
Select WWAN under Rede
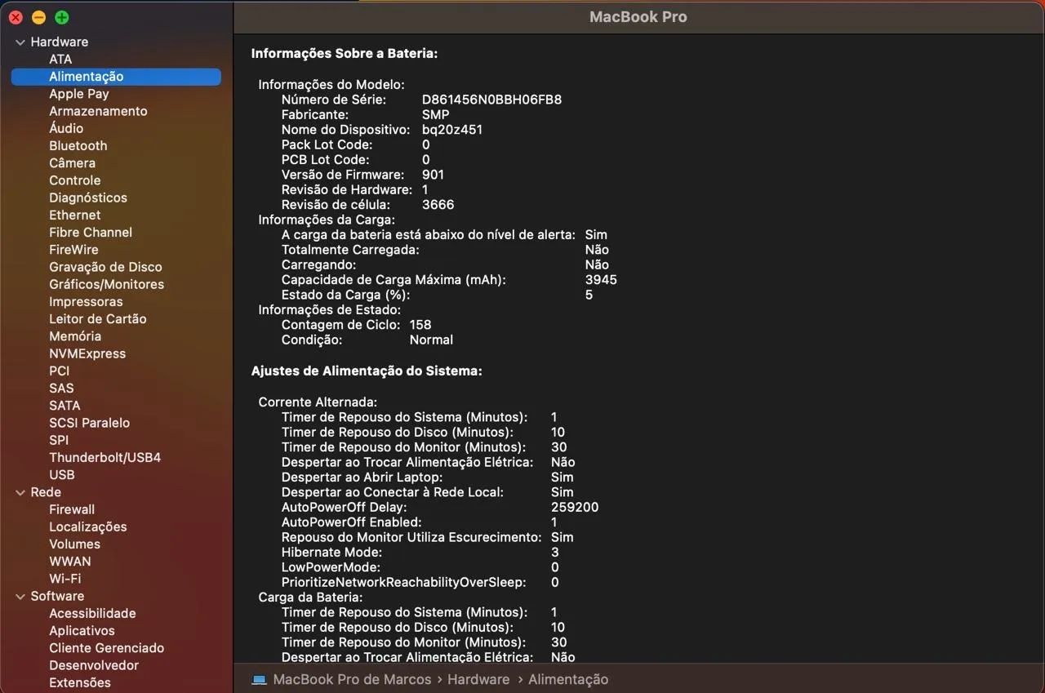(70, 562)
